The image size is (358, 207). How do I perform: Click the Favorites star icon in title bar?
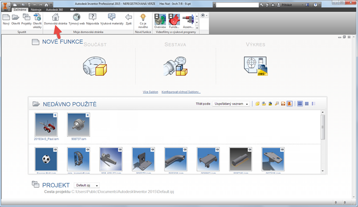(x=273, y=5)
